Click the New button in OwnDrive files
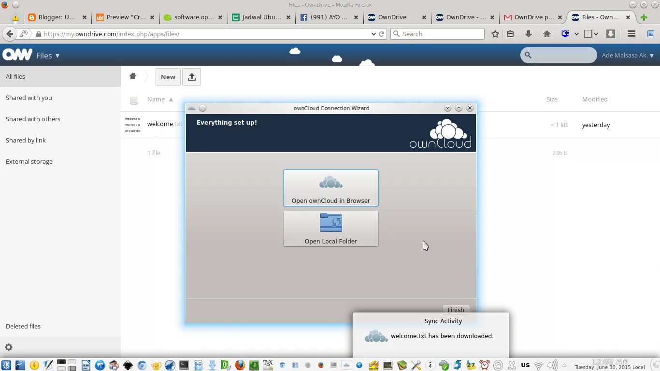Image resolution: width=660 pixels, height=371 pixels. click(168, 77)
